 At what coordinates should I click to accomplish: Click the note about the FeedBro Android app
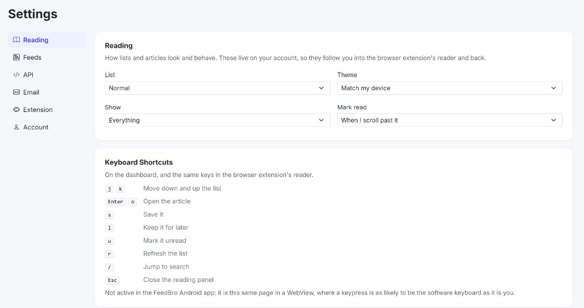[x=310, y=293]
